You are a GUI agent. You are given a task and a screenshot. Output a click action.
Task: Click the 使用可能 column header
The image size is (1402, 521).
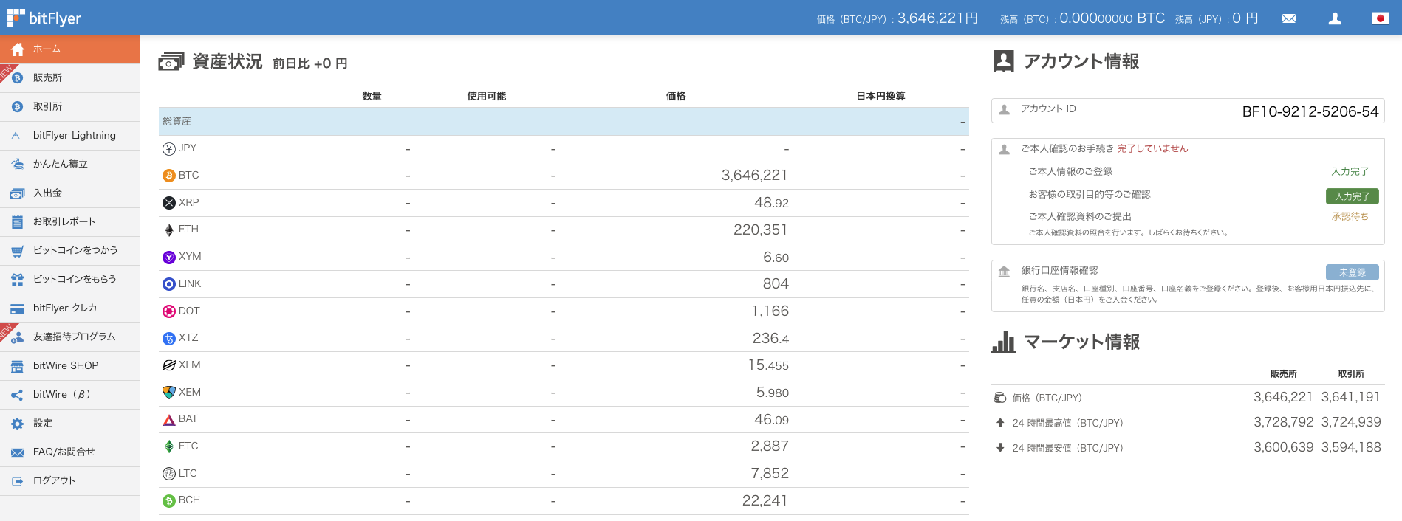[487, 96]
